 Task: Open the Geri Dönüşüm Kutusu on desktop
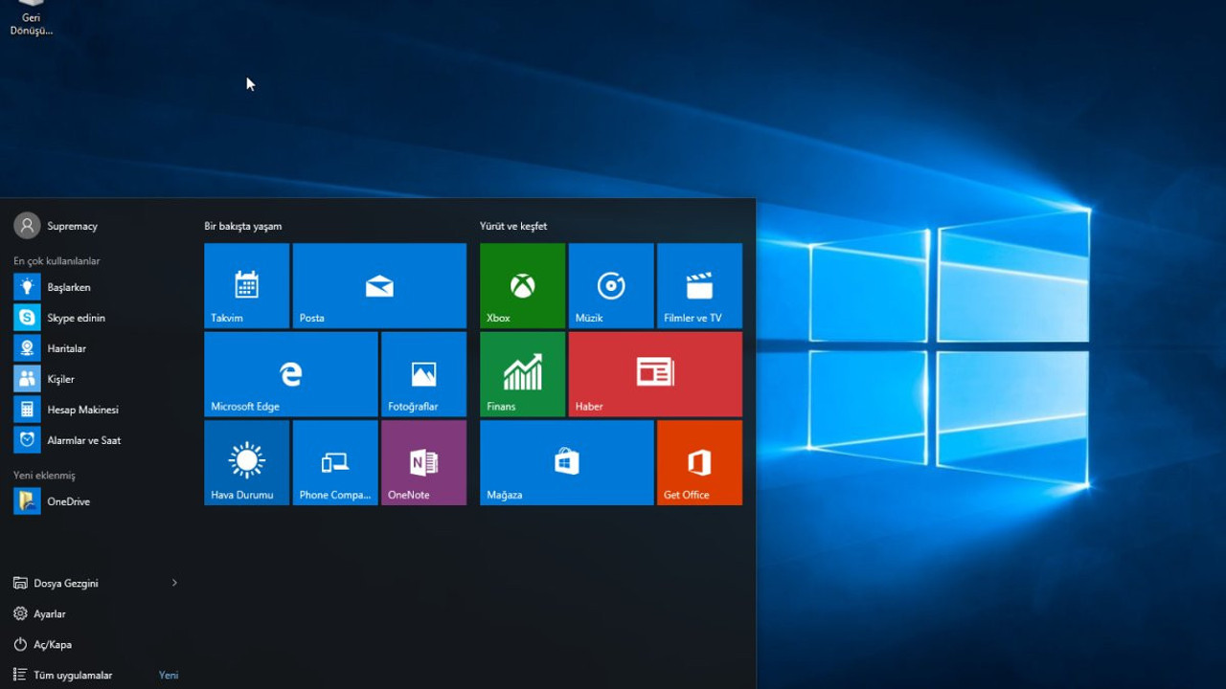[x=29, y=11]
